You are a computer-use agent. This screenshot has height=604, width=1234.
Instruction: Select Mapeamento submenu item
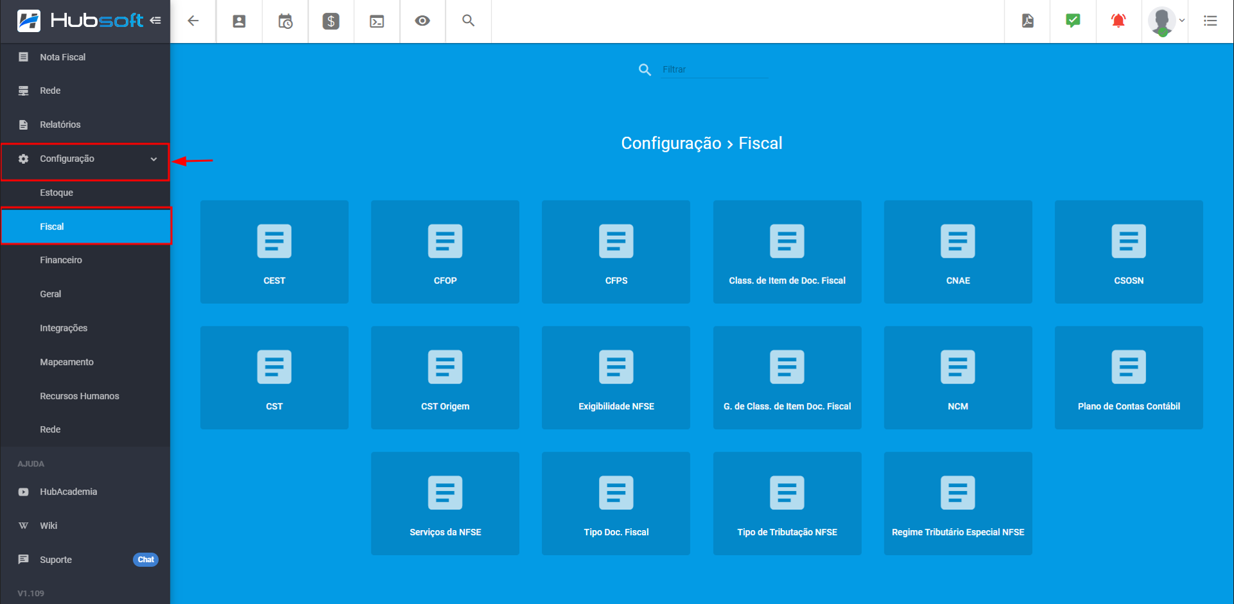[x=85, y=362]
